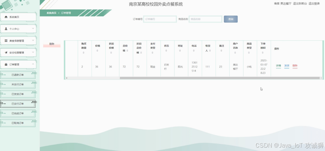The width and height of the screenshot is (325, 151).
Task: Sort by the 备注 column arrows
Action: coord(221,50)
